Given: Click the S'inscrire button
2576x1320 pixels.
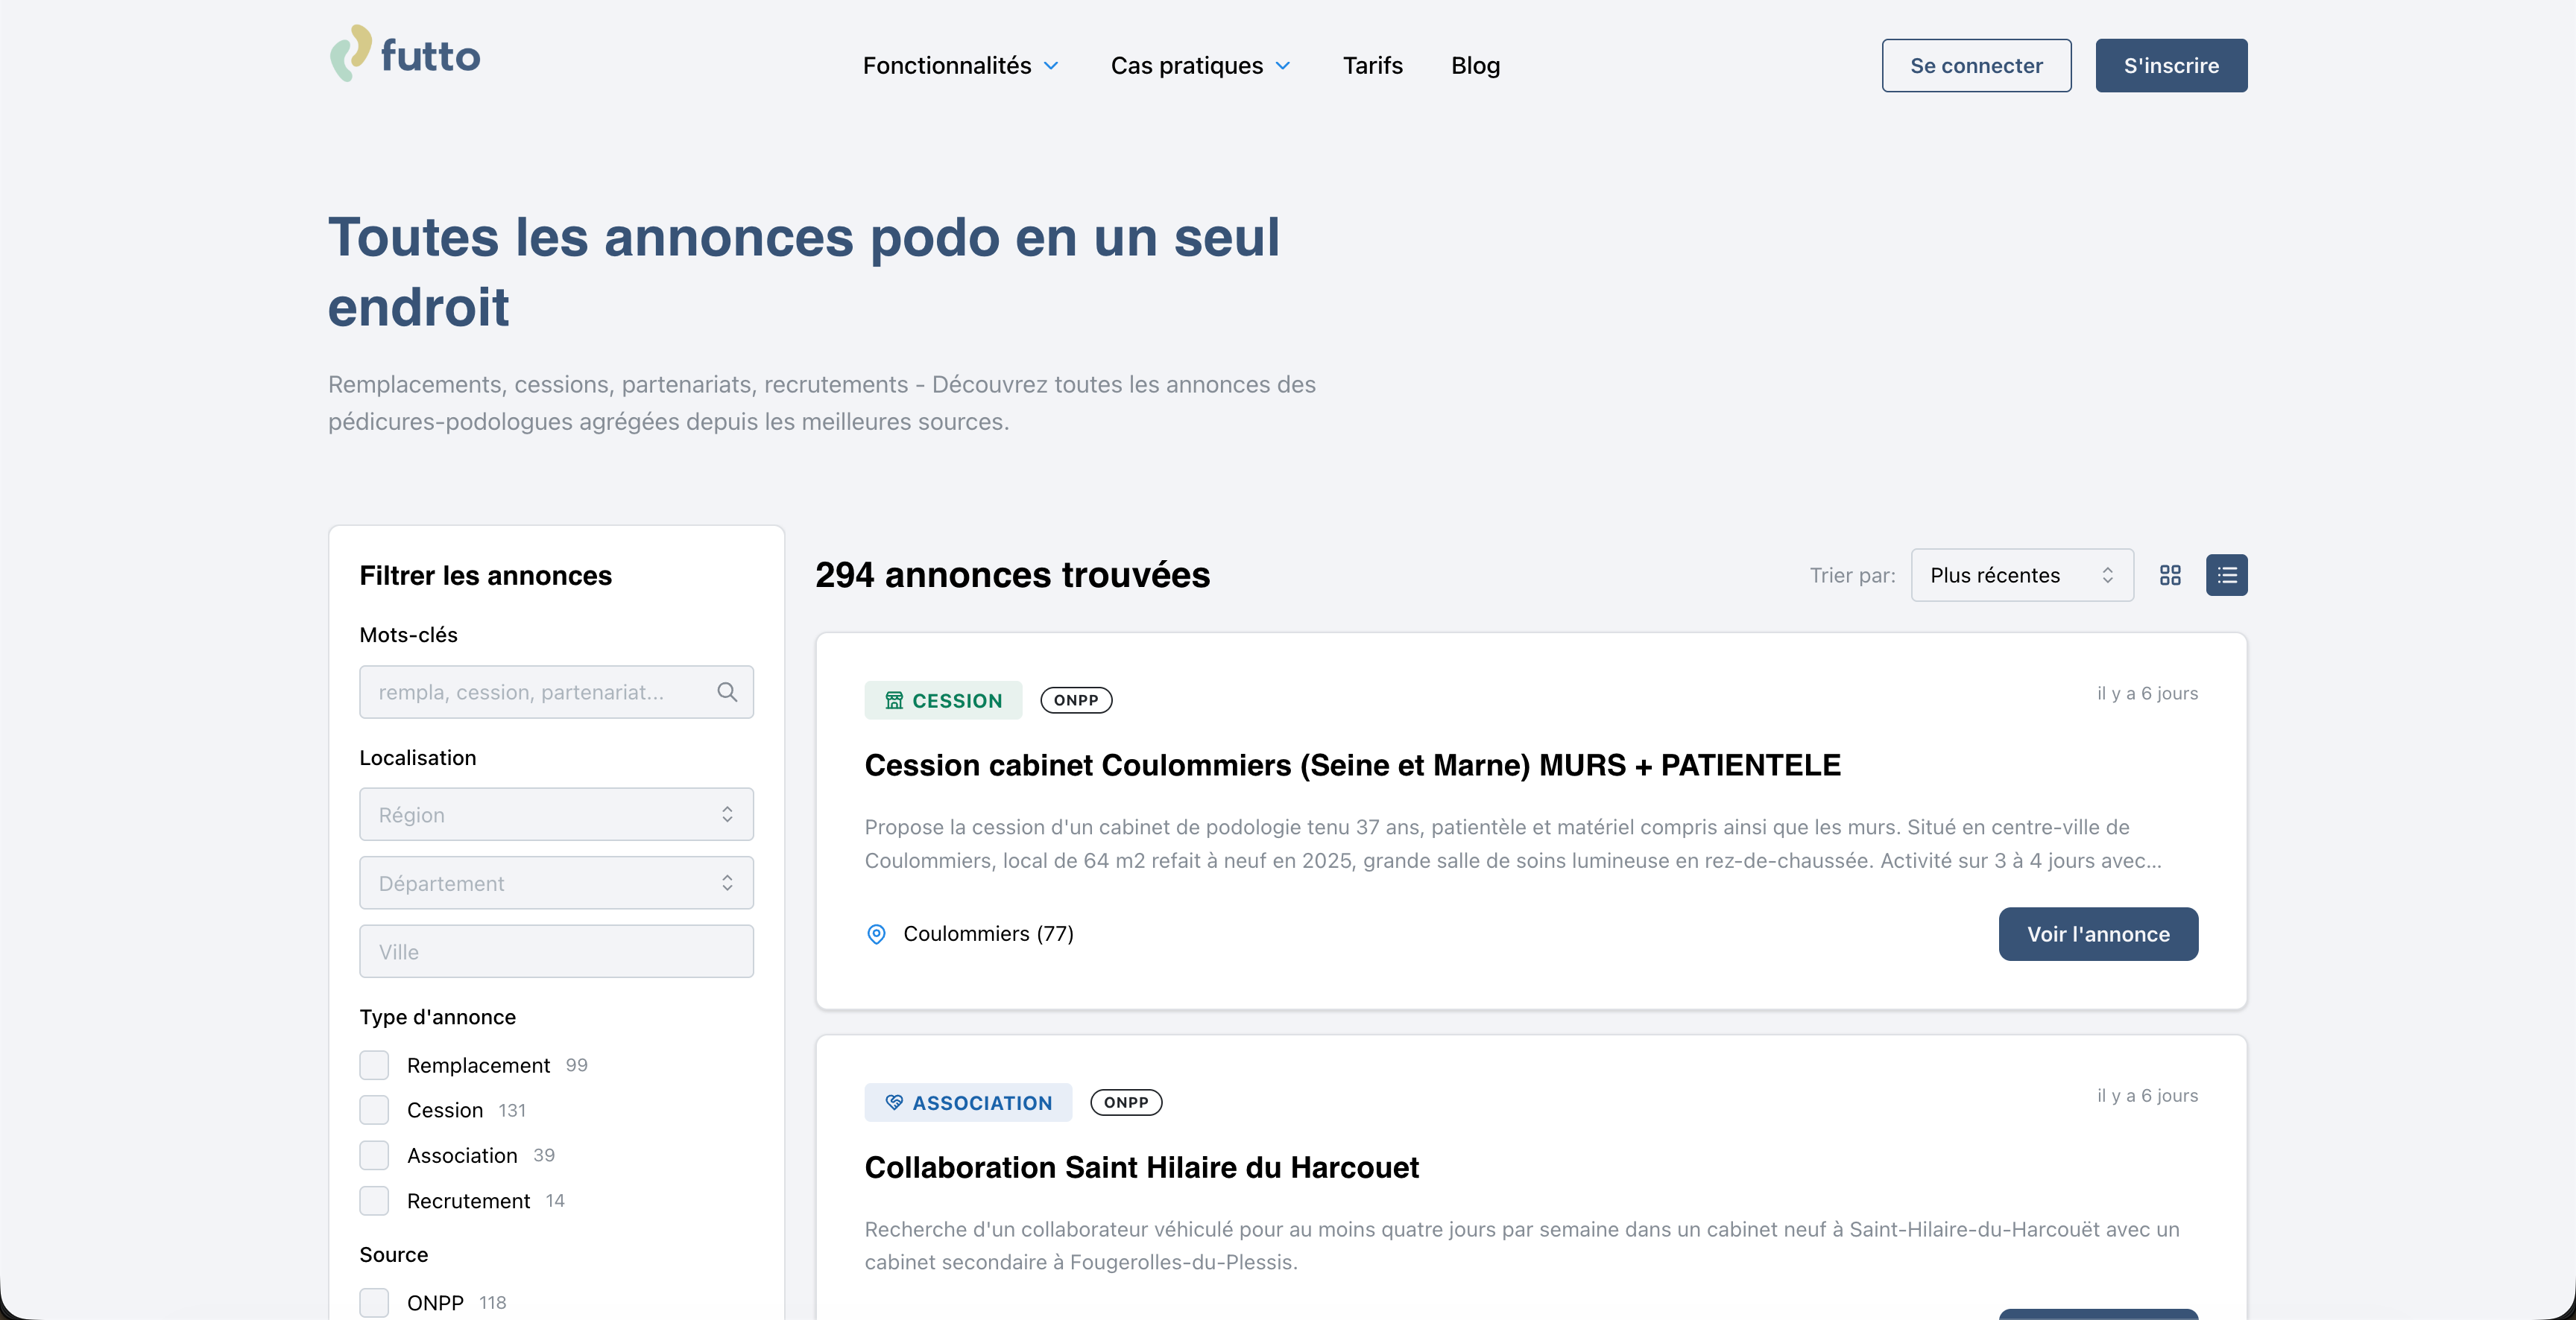Looking at the screenshot, I should pos(2171,65).
